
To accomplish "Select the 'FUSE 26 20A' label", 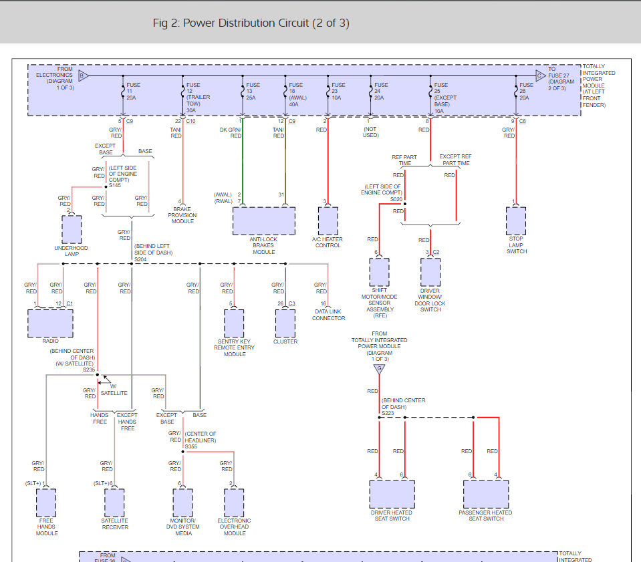I will pos(526,91).
